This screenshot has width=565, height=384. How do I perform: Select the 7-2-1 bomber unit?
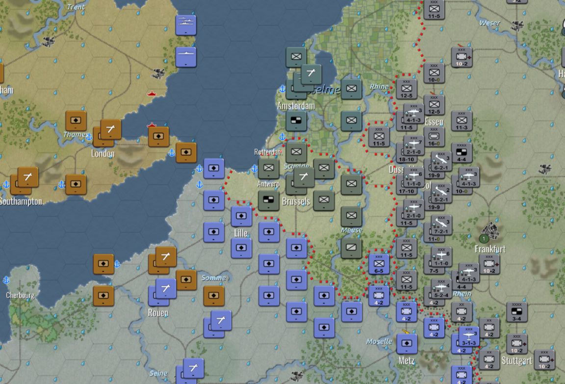pos(441,225)
